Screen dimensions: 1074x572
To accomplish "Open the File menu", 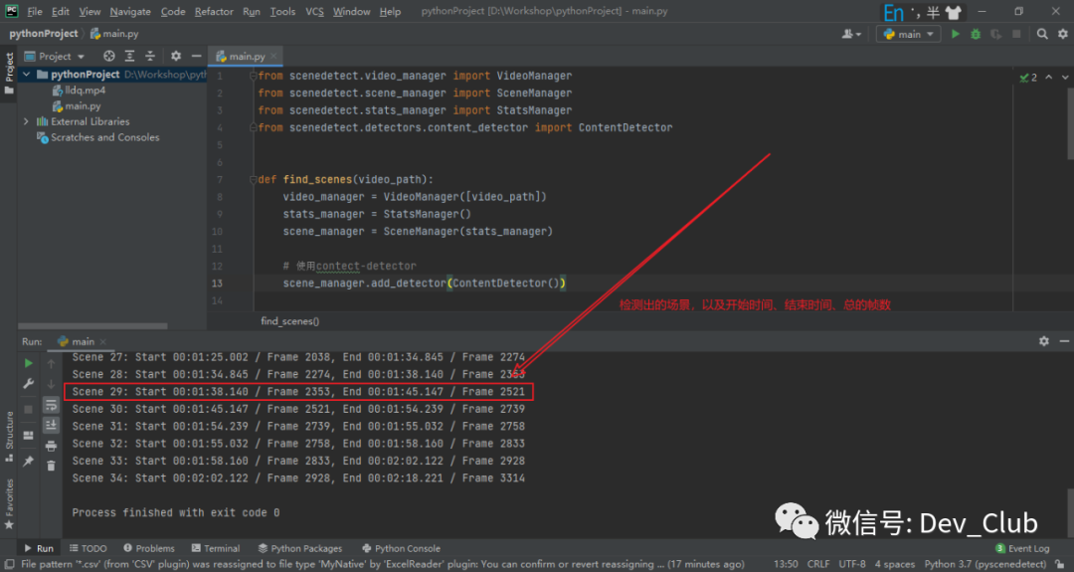I will click(34, 12).
